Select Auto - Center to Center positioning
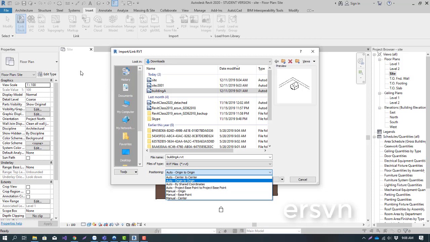This screenshot has width=430, height=242. pyautogui.click(x=219, y=177)
